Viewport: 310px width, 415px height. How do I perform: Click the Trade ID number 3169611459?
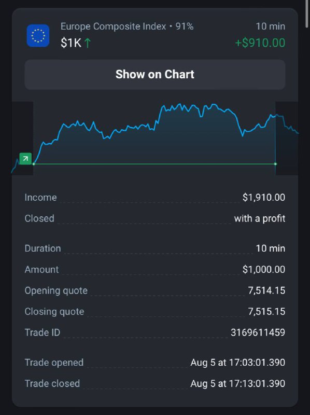[x=258, y=333]
